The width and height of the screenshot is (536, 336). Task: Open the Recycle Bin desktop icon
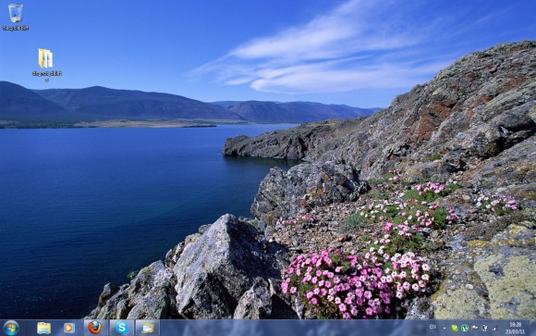click(16, 18)
